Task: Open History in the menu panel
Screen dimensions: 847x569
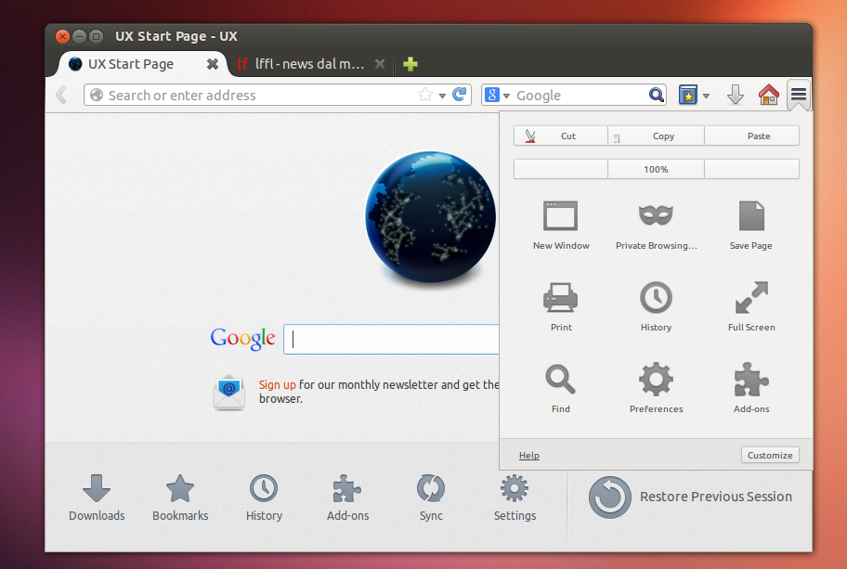Action: pos(656,306)
